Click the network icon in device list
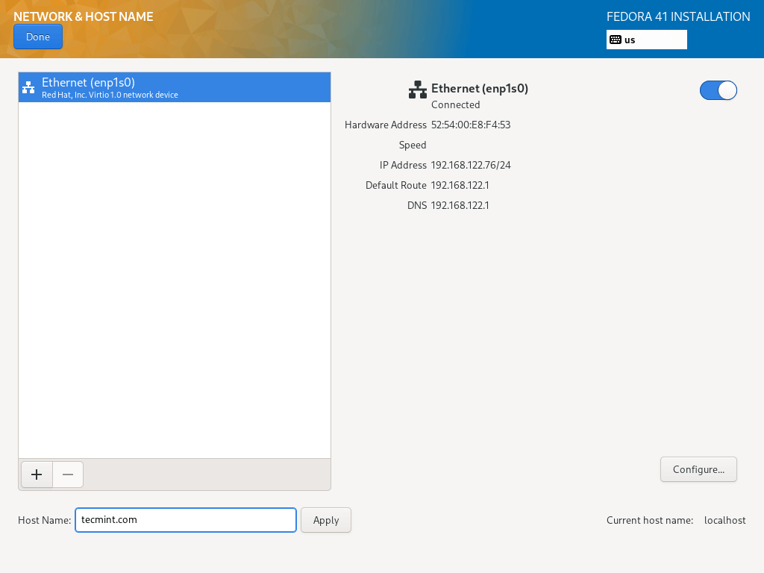The image size is (764, 573). point(28,87)
